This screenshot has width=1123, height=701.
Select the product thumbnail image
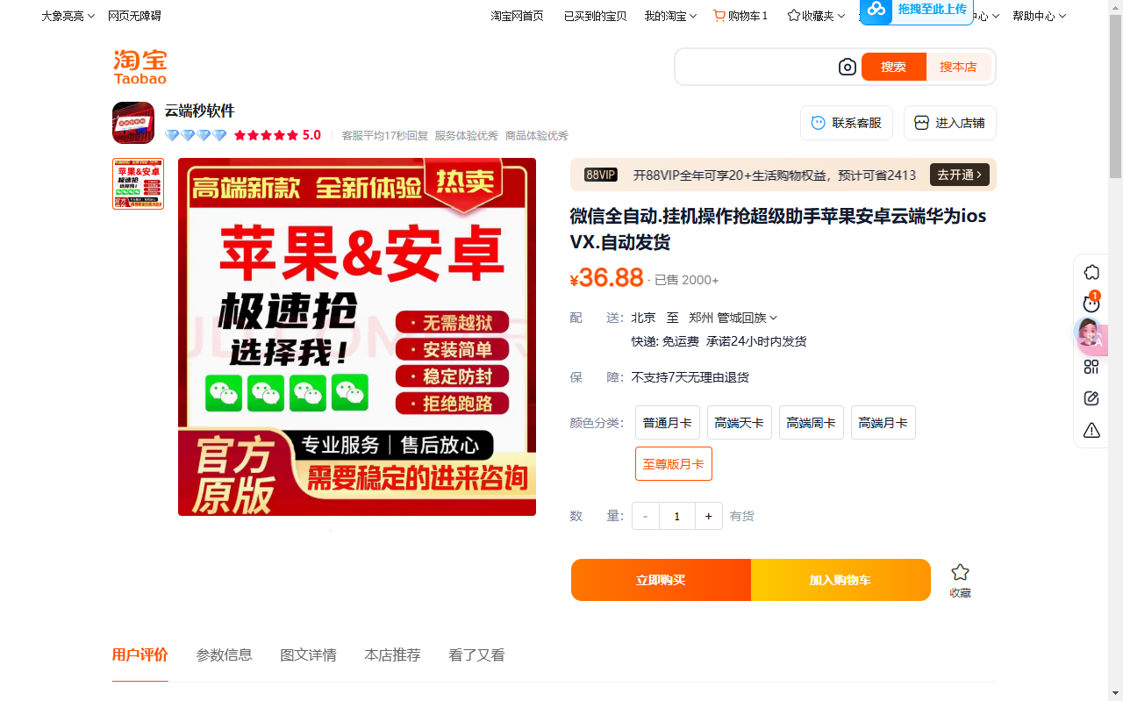coord(139,183)
